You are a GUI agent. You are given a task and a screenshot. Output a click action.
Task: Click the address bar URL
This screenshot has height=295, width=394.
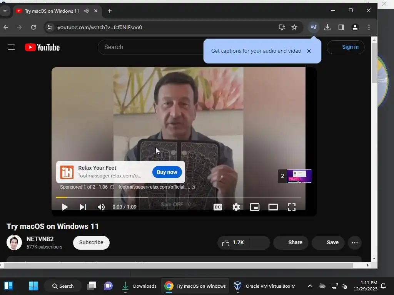click(x=100, y=27)
